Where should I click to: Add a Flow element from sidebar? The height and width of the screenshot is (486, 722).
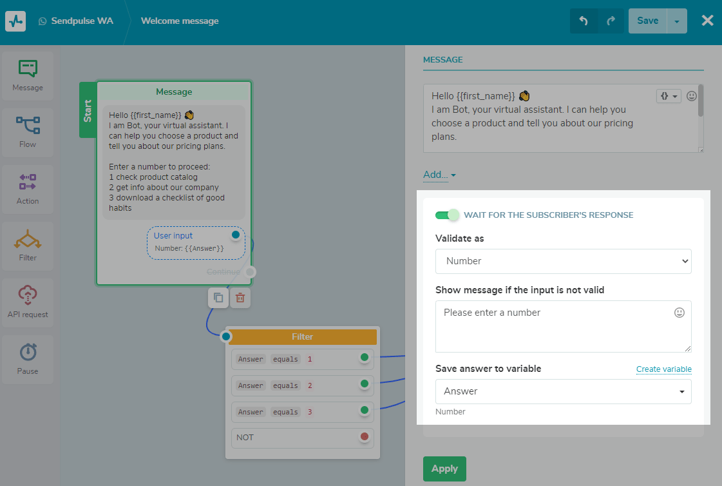tap(28, 133)
